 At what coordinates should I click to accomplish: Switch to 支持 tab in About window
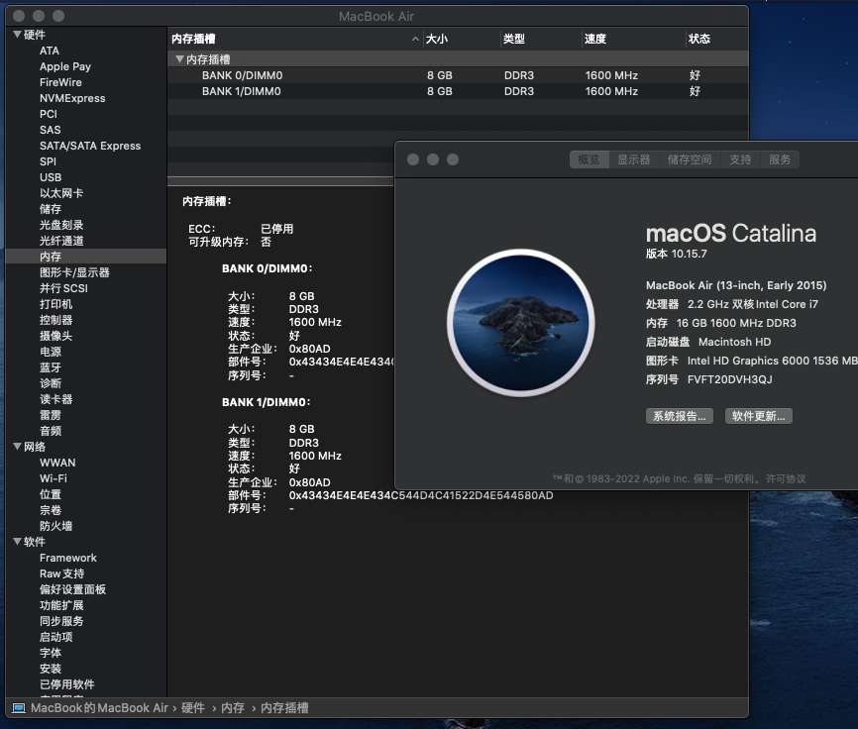740,159
